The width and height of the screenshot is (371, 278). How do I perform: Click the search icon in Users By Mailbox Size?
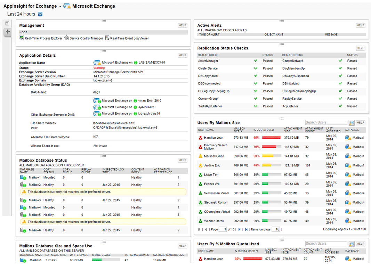[352, 123]
